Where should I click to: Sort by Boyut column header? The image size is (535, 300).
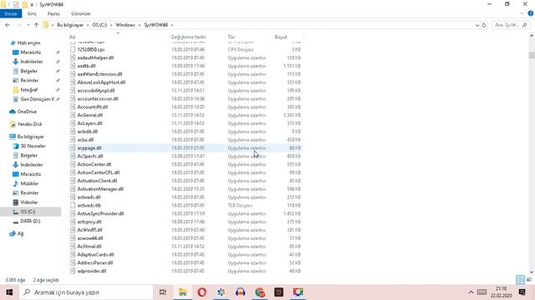[x=288, y=37]
